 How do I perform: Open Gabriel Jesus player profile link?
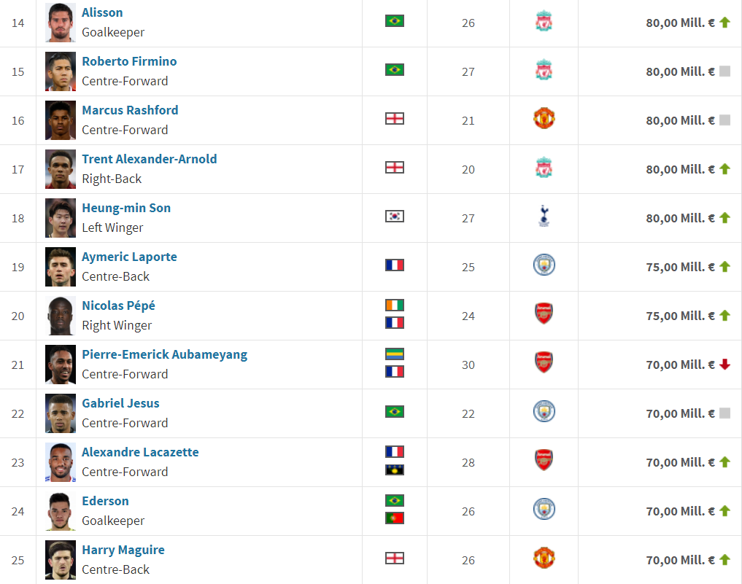click(120, 403)
